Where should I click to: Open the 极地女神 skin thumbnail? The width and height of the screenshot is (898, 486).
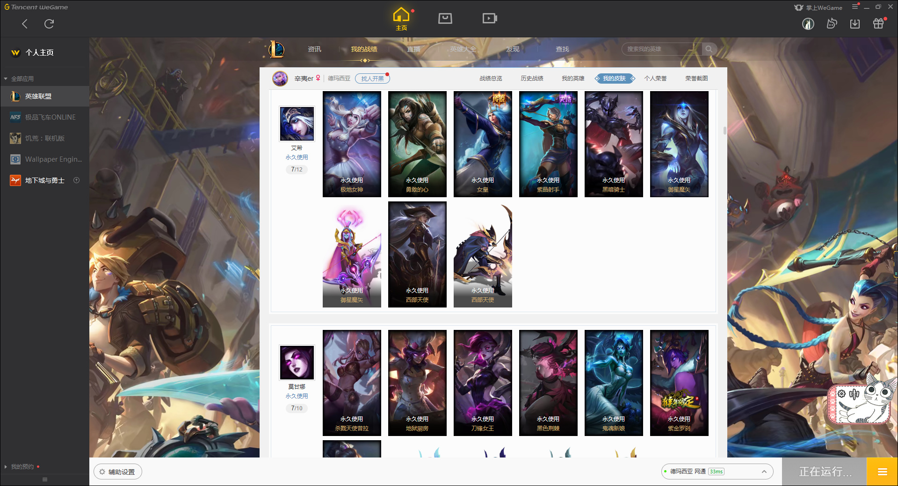(352, 144)
